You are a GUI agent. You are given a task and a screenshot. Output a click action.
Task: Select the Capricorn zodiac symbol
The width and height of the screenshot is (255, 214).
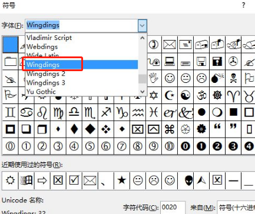pos(122,112)
